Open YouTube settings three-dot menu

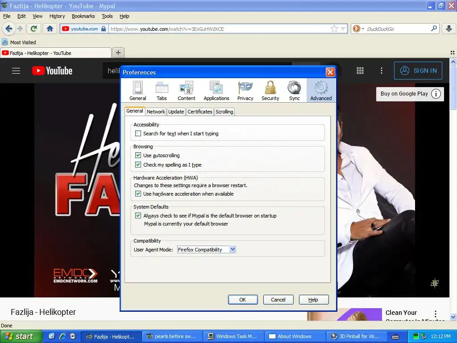pos(382,71)
